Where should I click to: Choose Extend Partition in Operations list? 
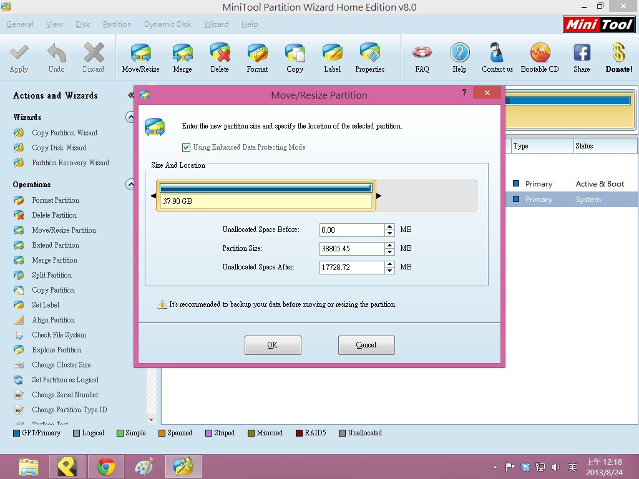click(56, 245)
